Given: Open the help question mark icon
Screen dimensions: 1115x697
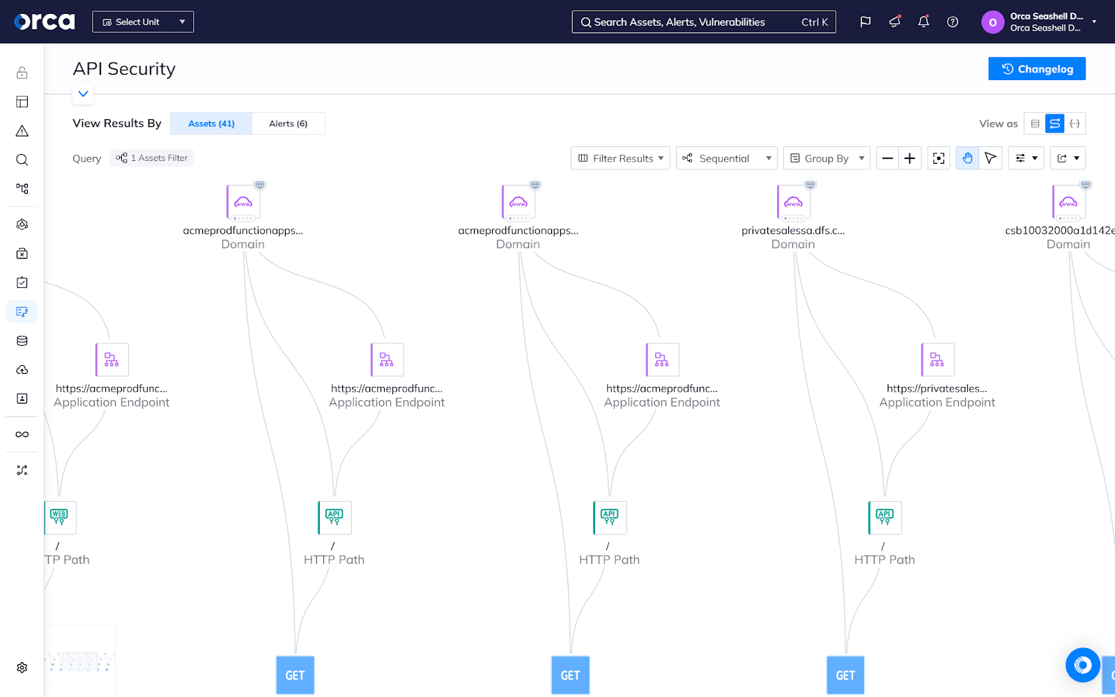Looking at the screenshot, I should (x=953, y=22).
